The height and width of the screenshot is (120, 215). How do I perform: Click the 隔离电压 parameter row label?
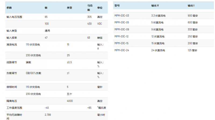click(x=12, y=101)
